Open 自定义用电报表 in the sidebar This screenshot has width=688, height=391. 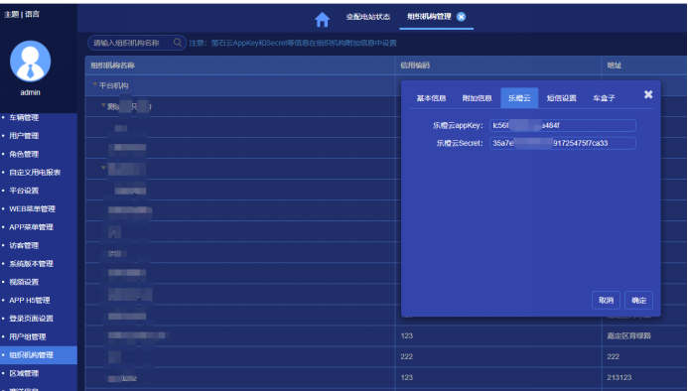35,173
